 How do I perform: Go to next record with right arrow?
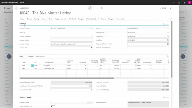(183, 56)
